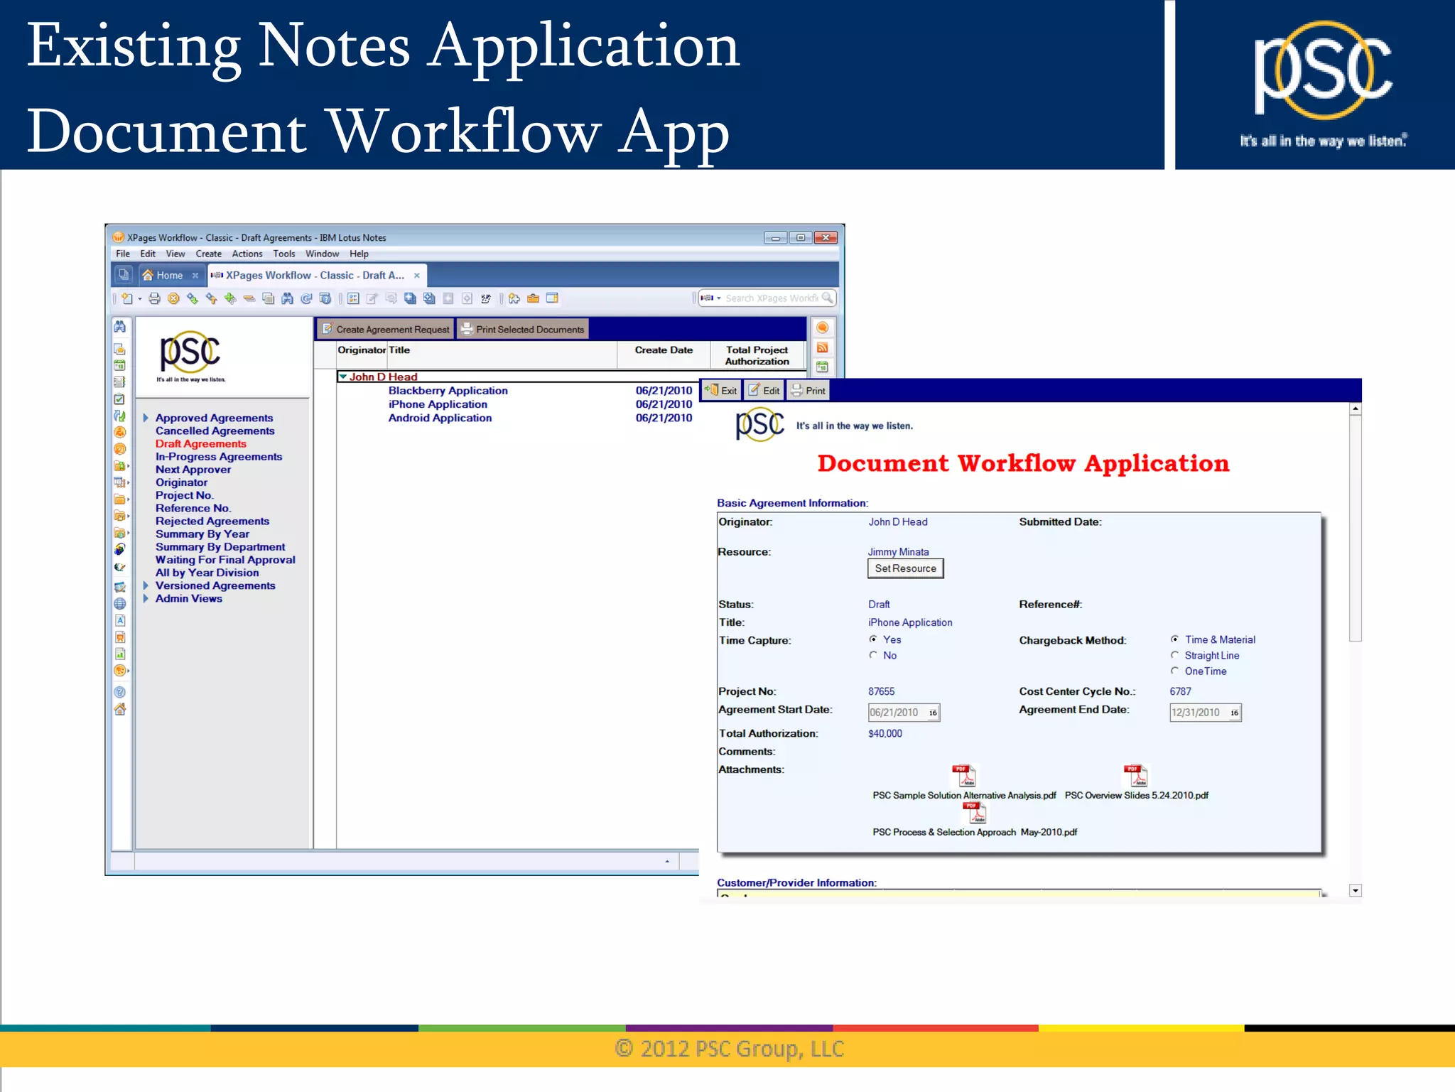Click the globe icon in the bookmark bar
Viewport: 1455px width, 1092px height.
[120, 603]
